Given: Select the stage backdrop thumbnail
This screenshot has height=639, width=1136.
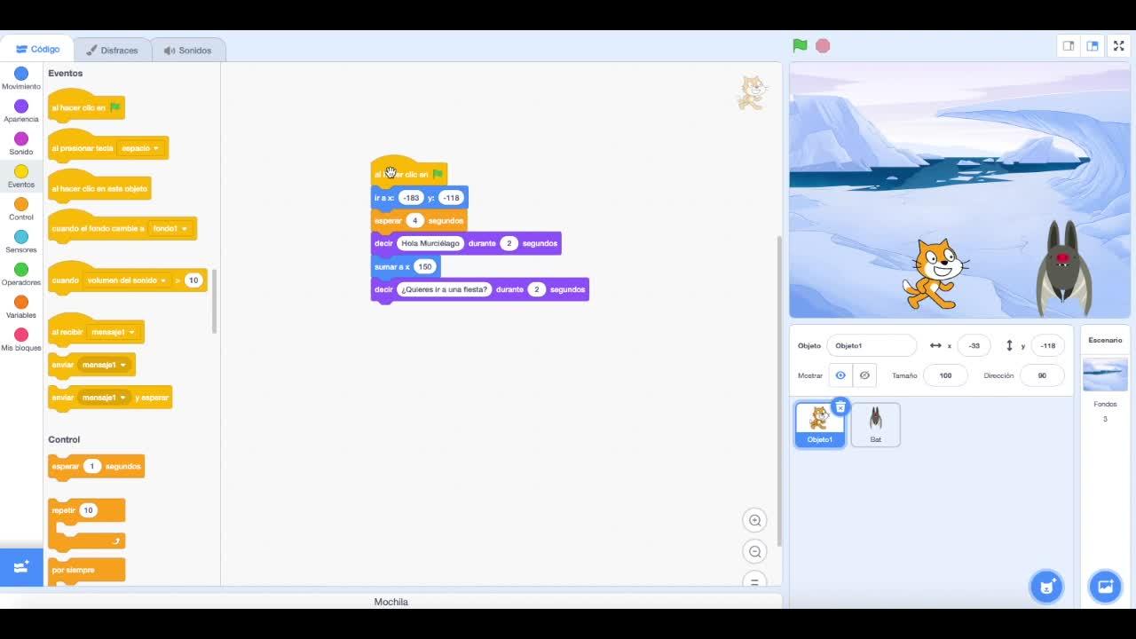Looking at the screenshot, I should [x=1105, y=375].
